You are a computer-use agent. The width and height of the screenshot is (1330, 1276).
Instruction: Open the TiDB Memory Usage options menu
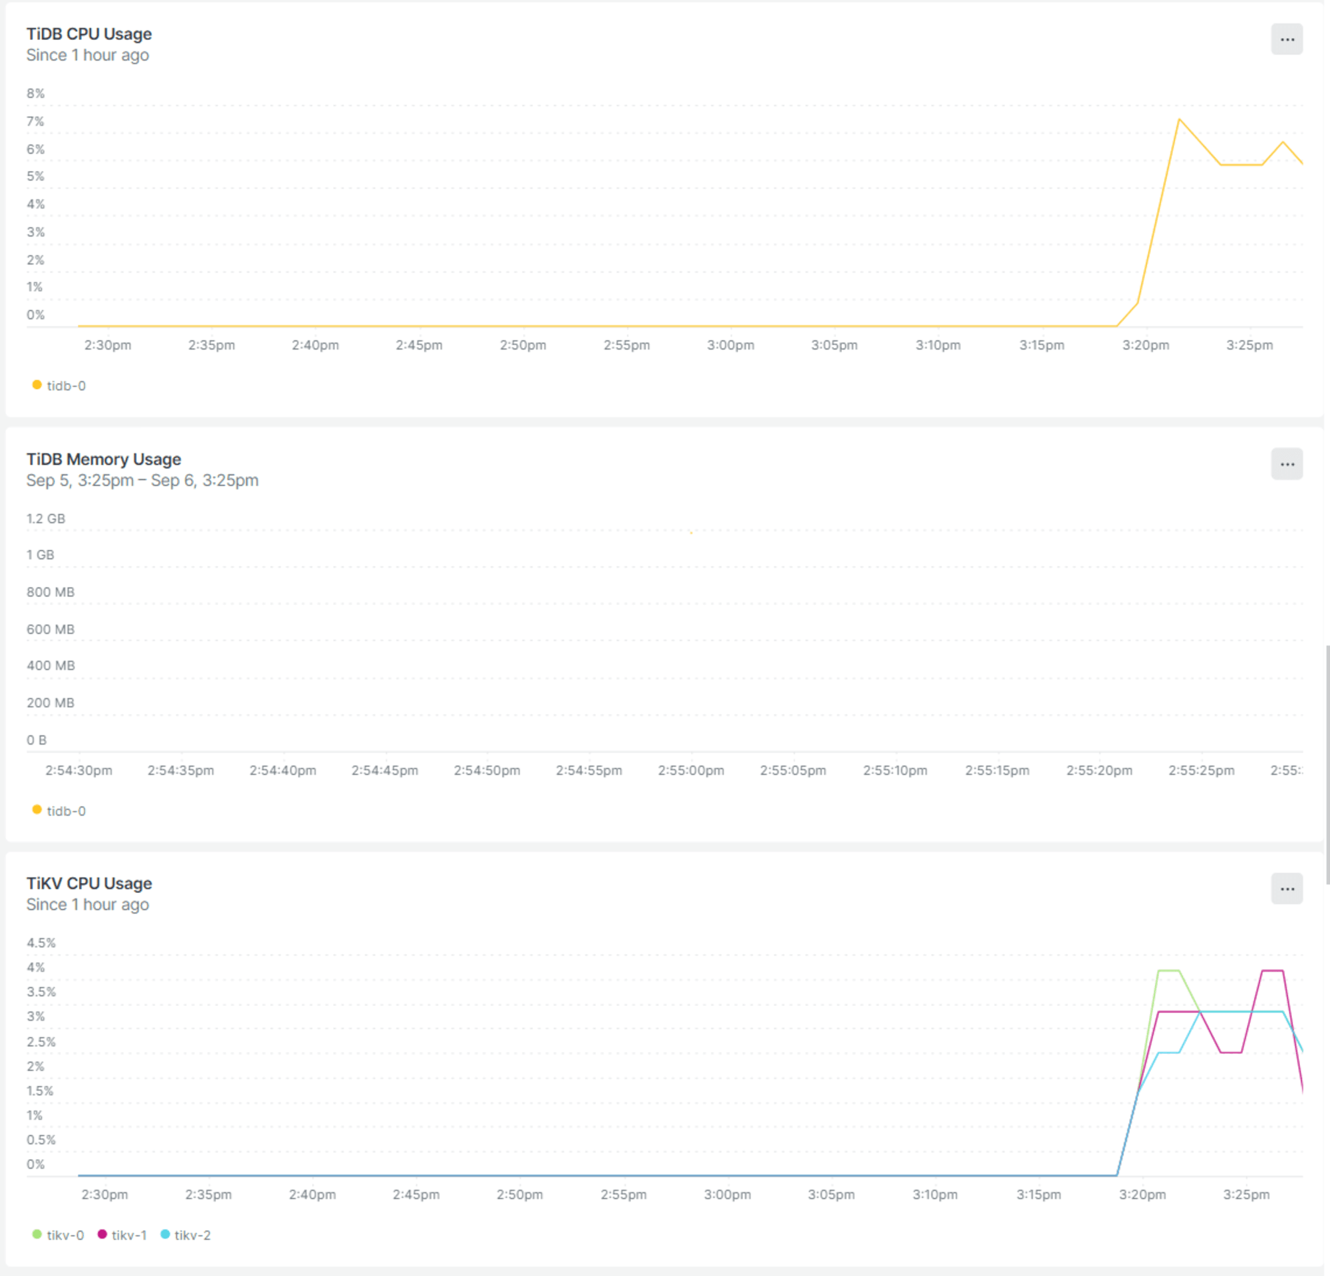tap(1287, 464)
